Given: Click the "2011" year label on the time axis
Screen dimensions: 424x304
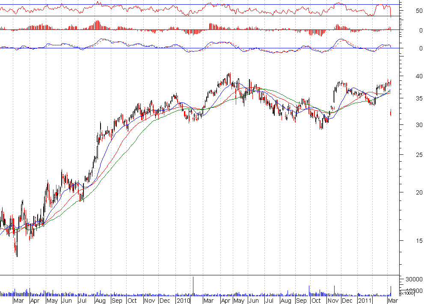Looking at the screenshot, I should (x=365, y=301).
